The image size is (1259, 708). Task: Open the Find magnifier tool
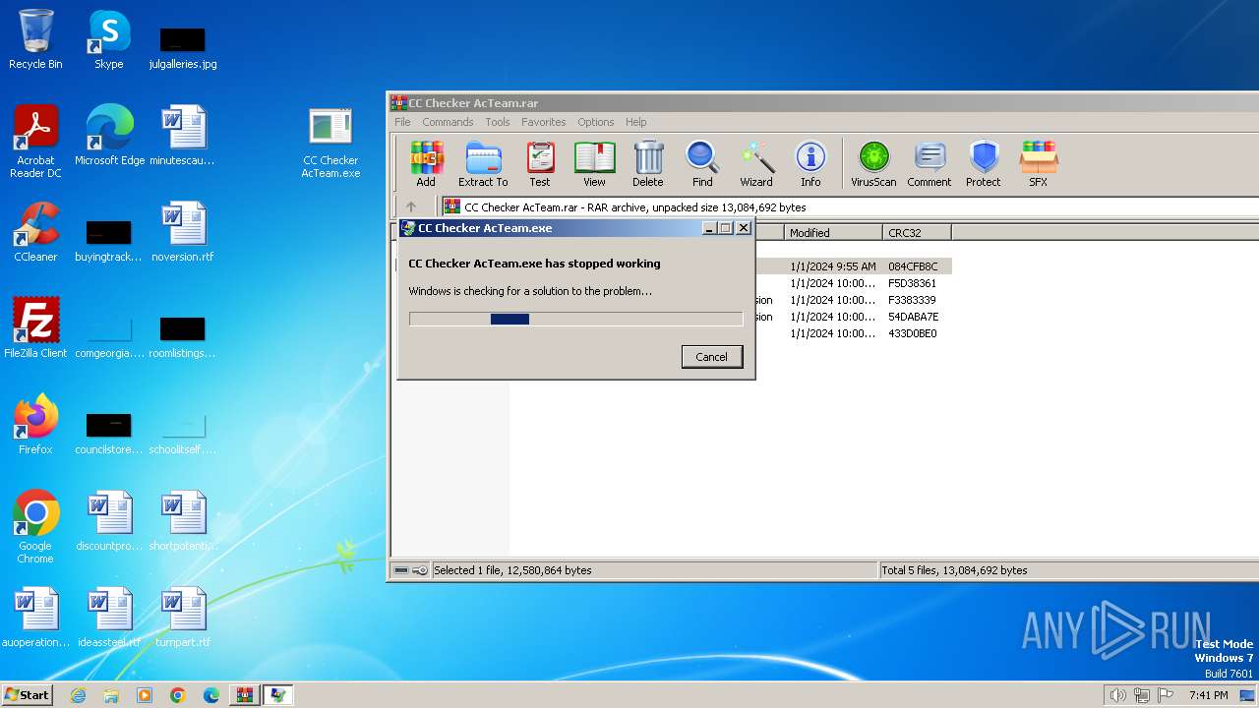pyautogui.click(x=702, y=163)
